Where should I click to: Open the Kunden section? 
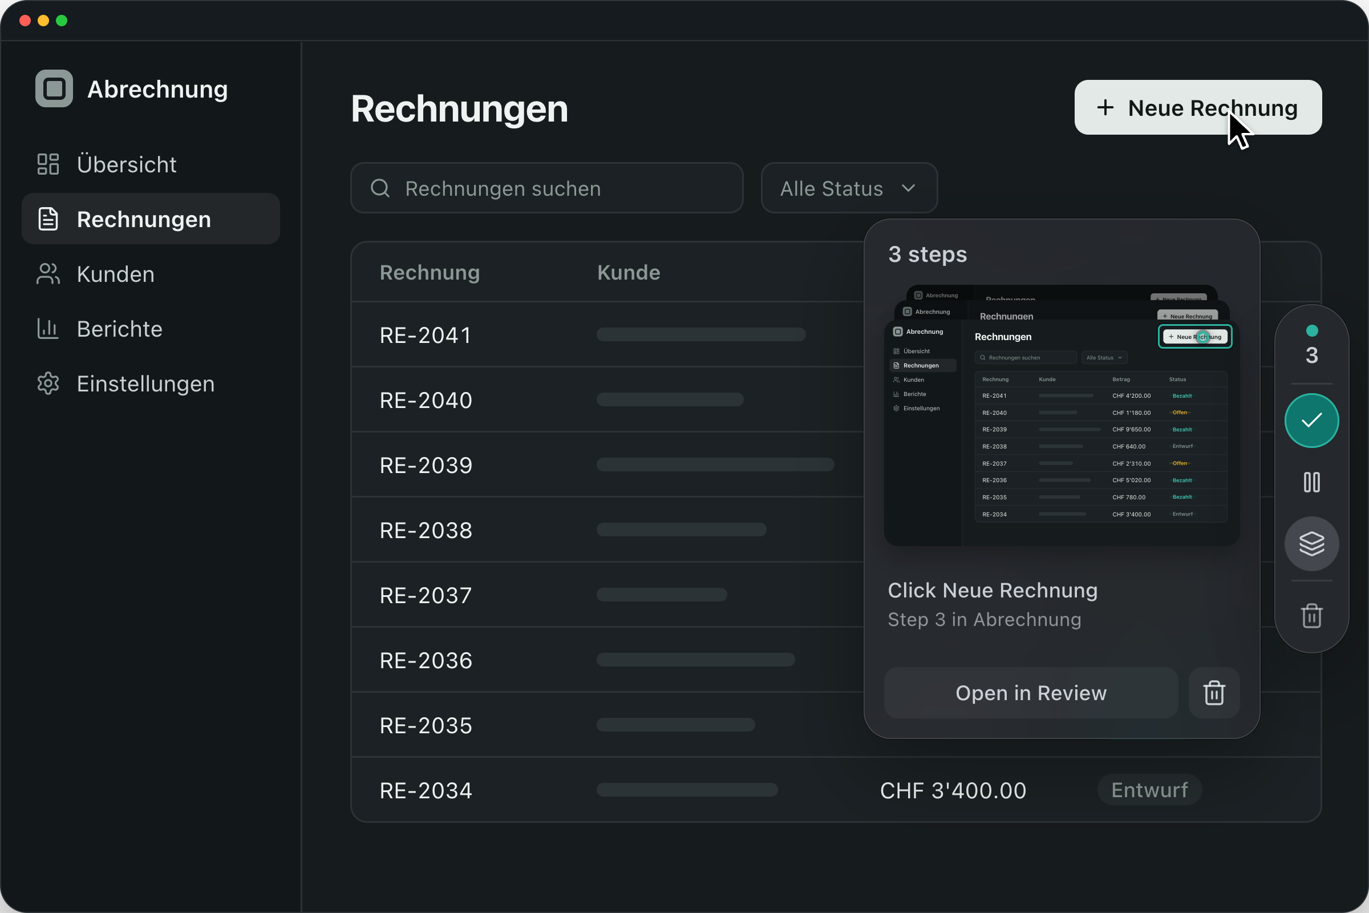(x=151, y=274)
